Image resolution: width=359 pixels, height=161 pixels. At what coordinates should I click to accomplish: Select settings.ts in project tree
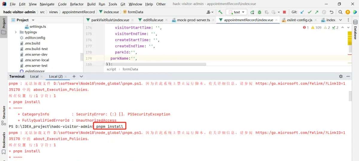(38, 27)
